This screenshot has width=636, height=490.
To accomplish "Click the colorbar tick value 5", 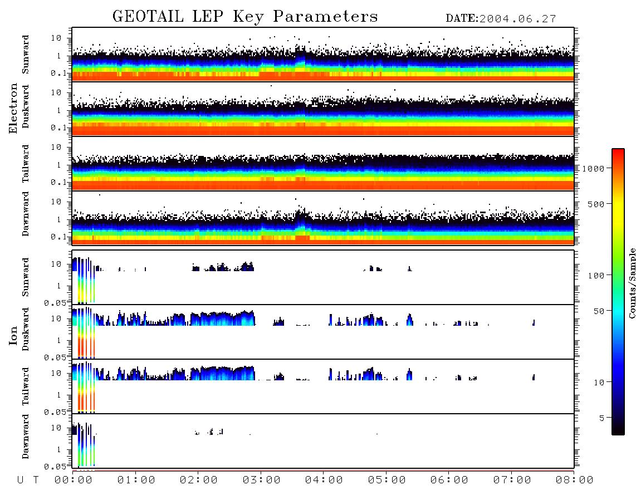I will (602, 418).
